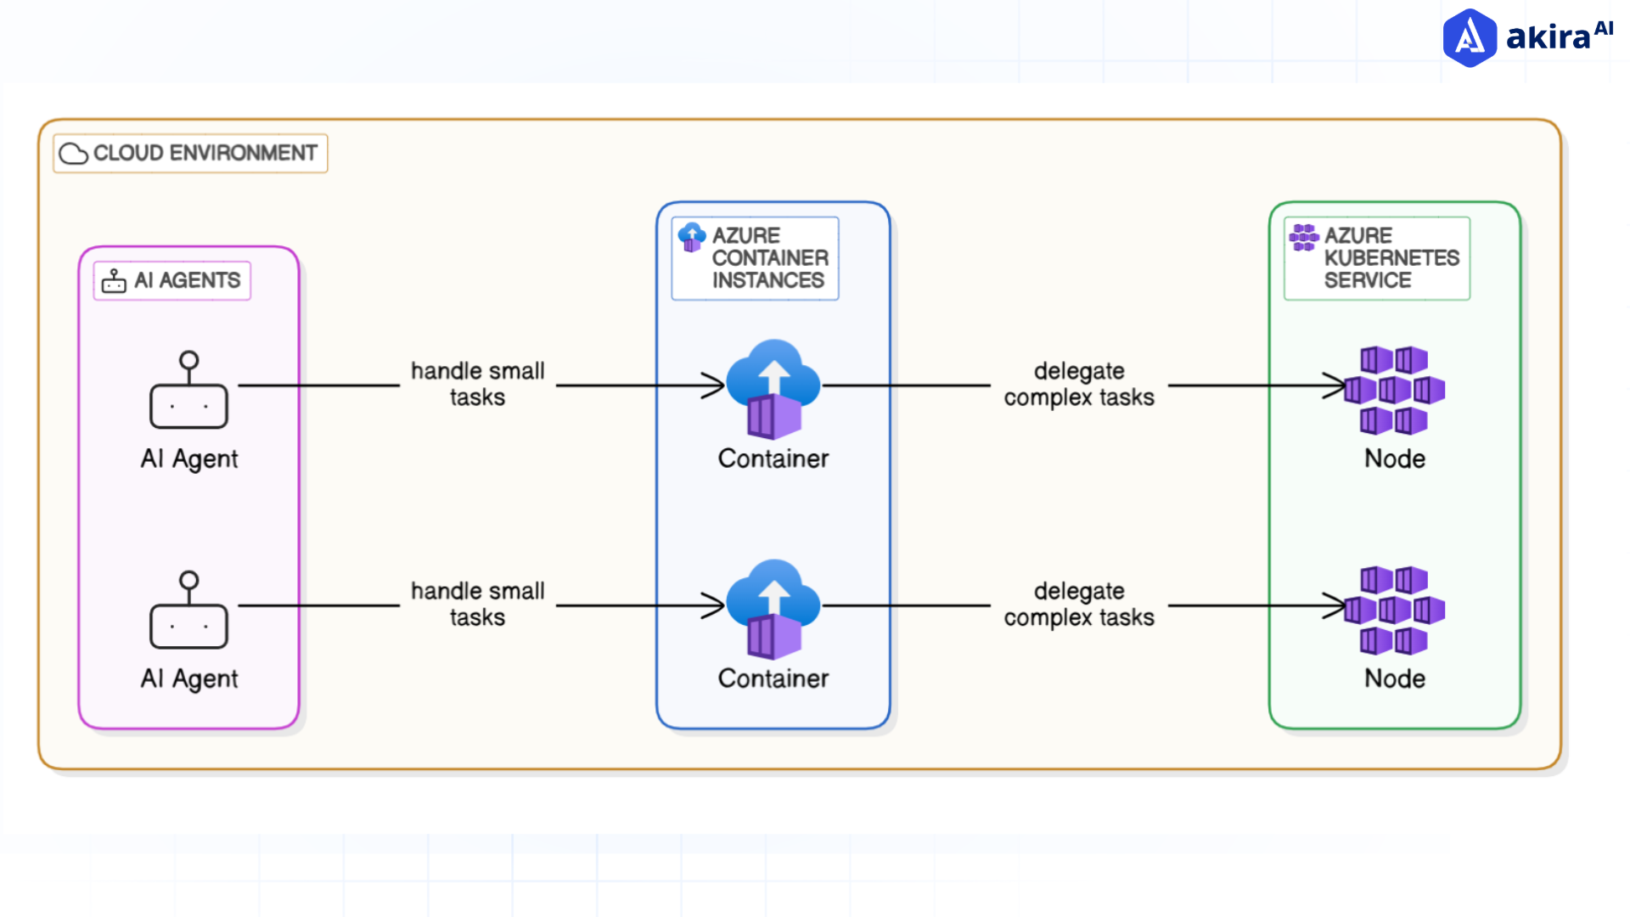
Task: Click the bottom Container caption text
Action: (x=773, y=678)
